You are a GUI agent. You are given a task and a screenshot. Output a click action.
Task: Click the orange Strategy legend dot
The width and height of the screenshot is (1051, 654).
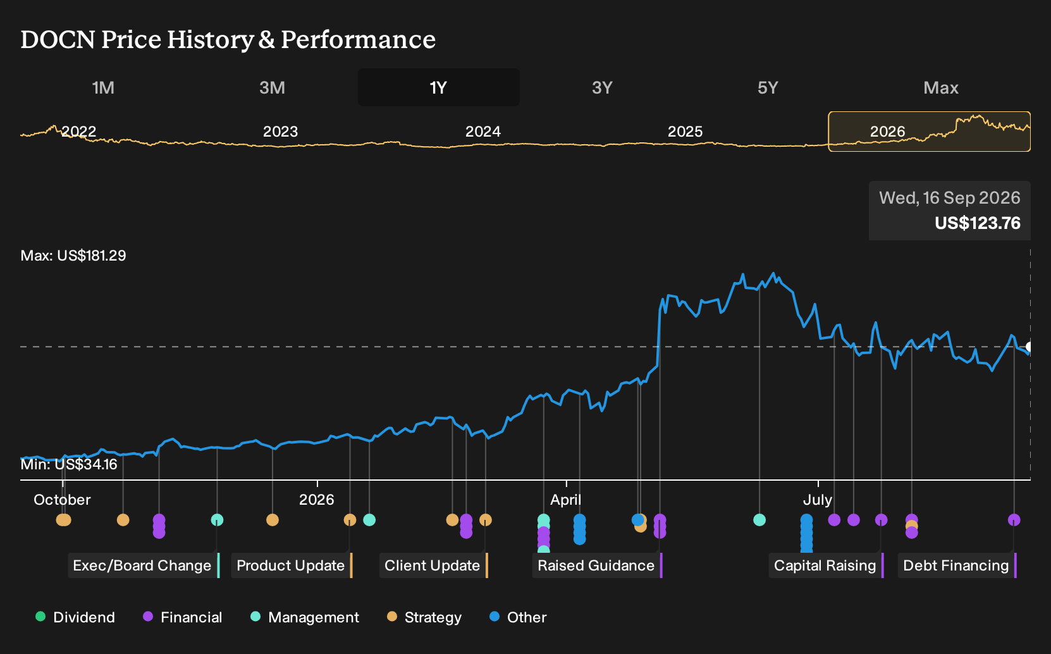click(392, 617)
